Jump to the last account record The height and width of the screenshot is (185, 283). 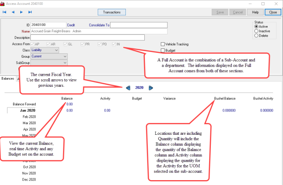[30, 12]
